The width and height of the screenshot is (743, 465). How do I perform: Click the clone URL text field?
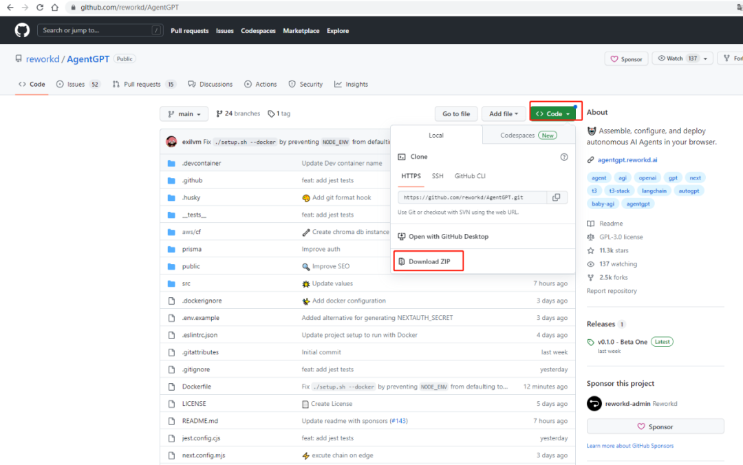click(473, 197)
